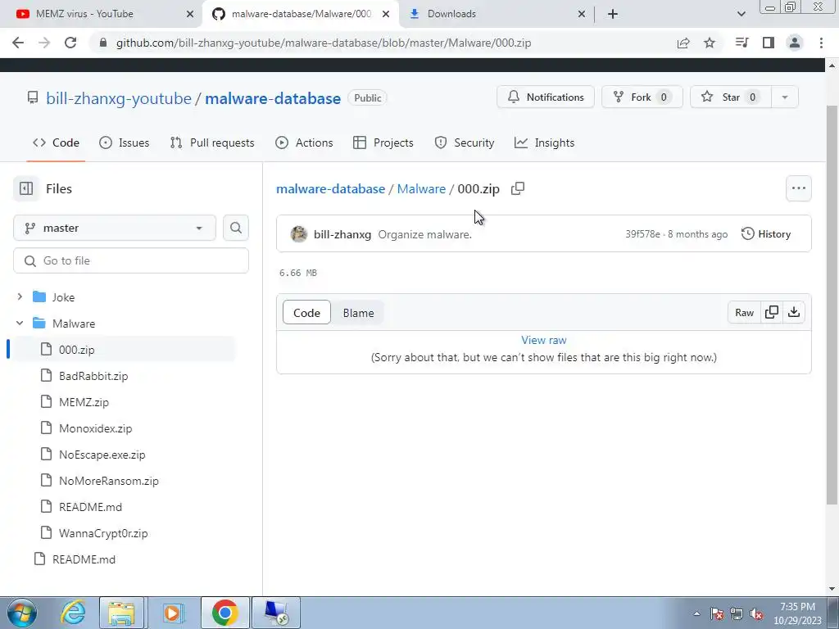
Task: Go to malware-database breadcrumb link
Action: (x=331, y=189)
